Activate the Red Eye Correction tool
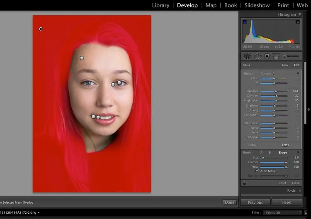Viewport: 311px width, 219px height. point(267,56)
